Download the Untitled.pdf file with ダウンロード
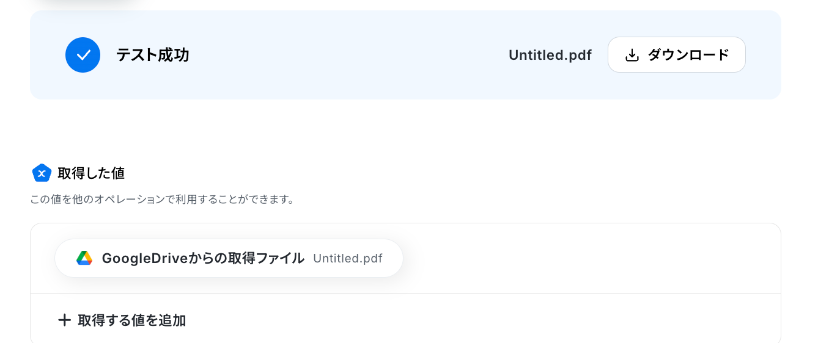Screen dimensions: 818x343 tap(676, 55)
